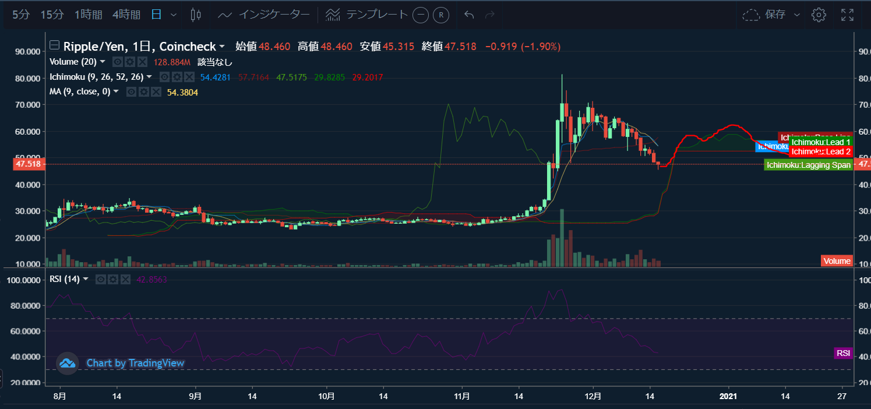Viewport: 871px width, 409px height.
Task: Select the 1時間 interval
Action: (x=88, y=15)
